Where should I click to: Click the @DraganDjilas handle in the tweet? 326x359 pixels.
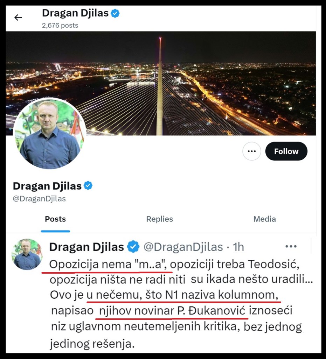[x=183, y=247]
